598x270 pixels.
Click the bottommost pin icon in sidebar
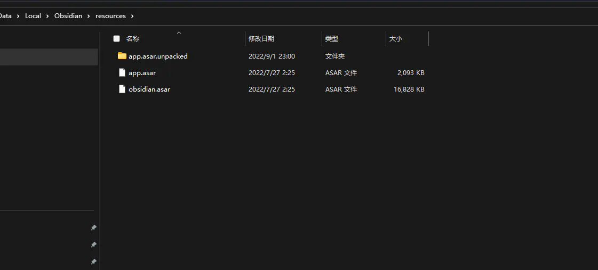tap(93, 262)
